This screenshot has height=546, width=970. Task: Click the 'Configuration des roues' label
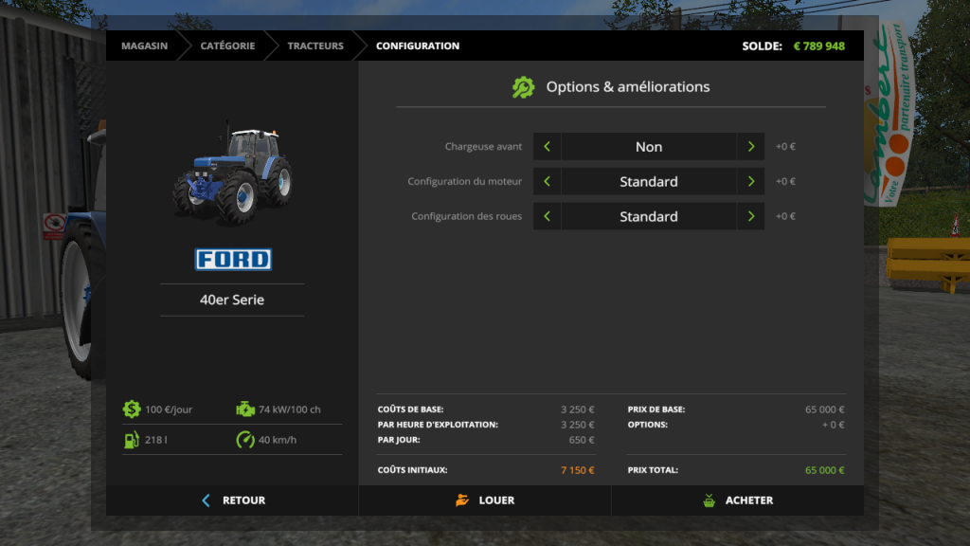click(x=466, y=216)
